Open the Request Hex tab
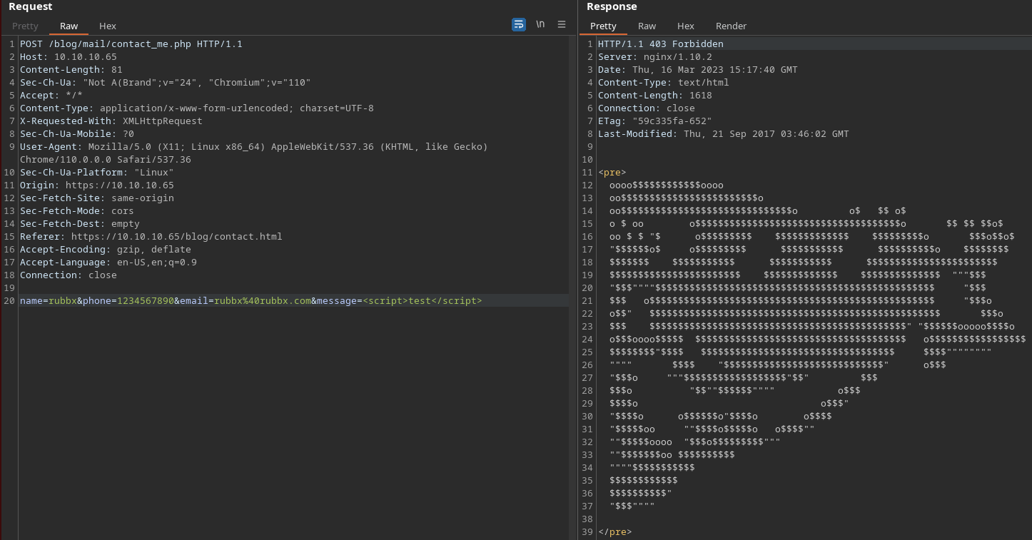This screenshot has width=1032, height=540. [108, 26]
